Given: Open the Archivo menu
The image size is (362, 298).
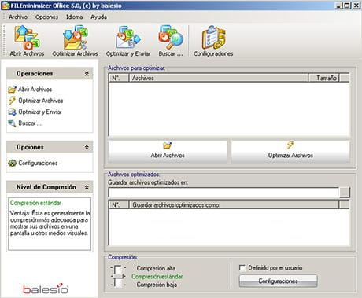Looking at the screenshot, I should (x=18, y=17).
